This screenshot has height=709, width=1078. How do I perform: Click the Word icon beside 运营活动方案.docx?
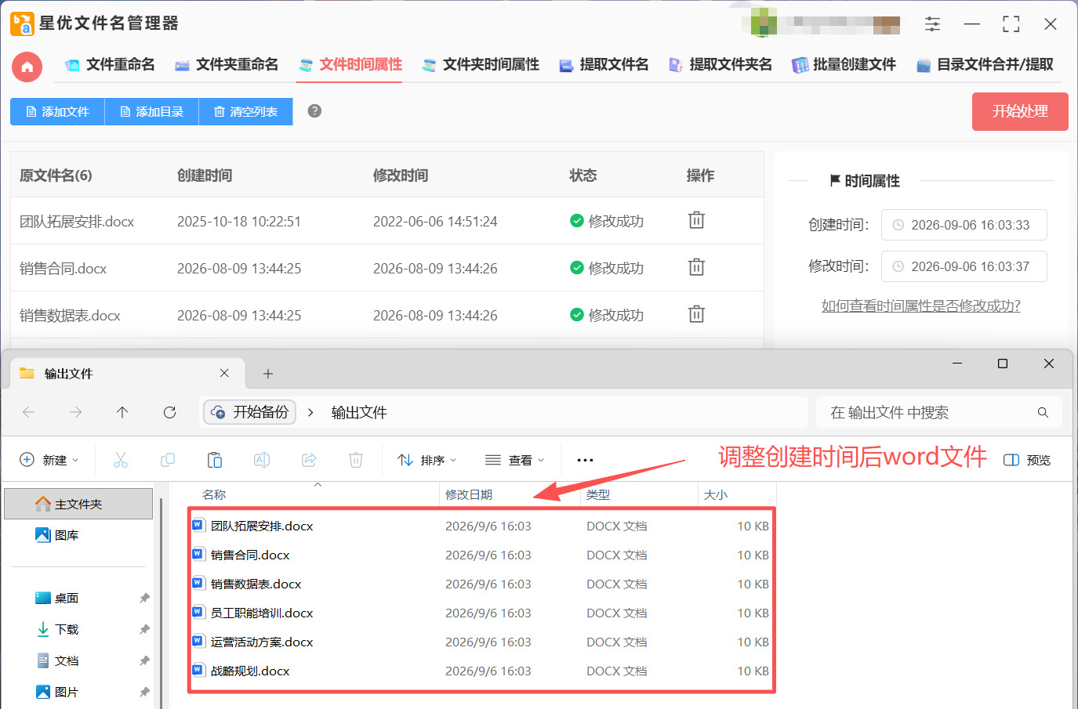click(198, 641)
